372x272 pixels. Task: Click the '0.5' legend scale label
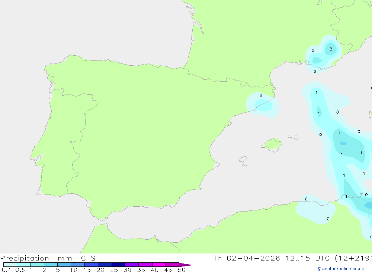20,270
